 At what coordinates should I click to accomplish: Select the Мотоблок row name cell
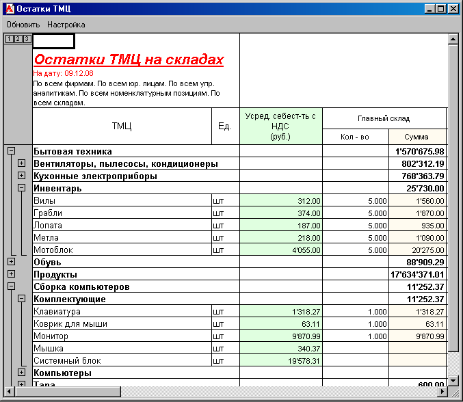(122, 250)
